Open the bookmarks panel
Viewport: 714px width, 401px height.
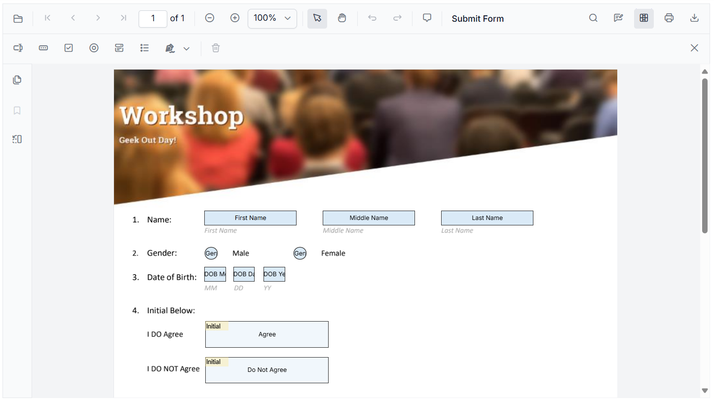click(x=17, y=110)
